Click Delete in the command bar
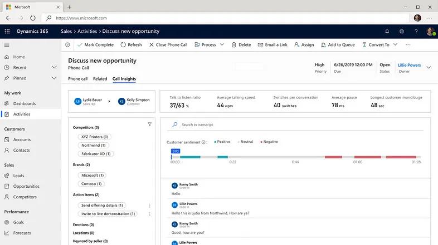 click(241, 44)
